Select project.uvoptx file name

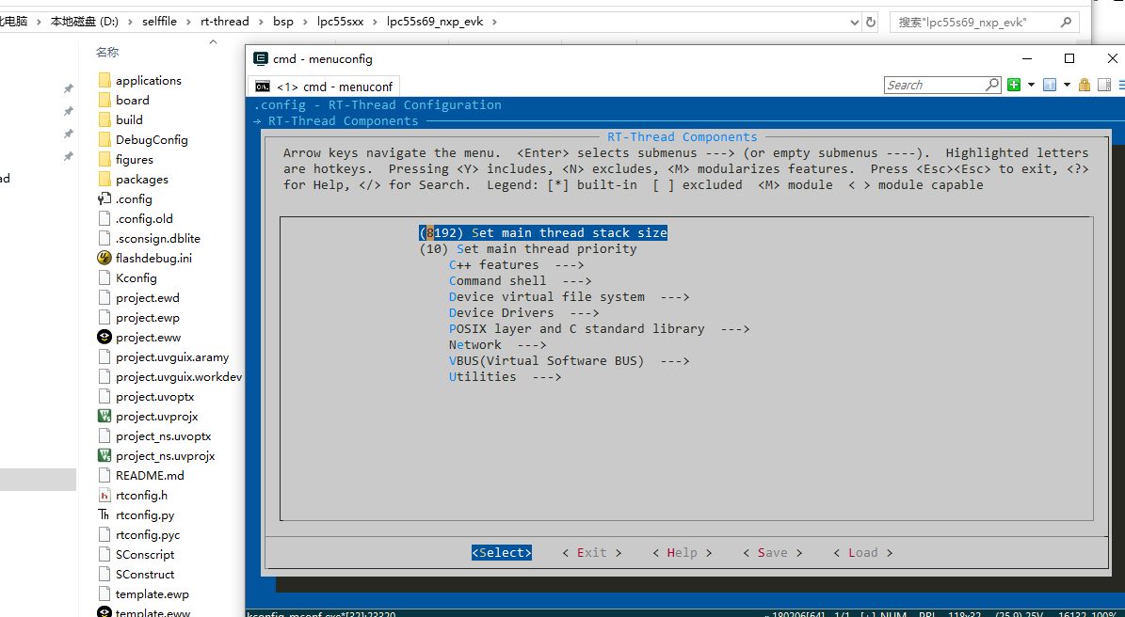pyautogui.click(x=155, y=396)
